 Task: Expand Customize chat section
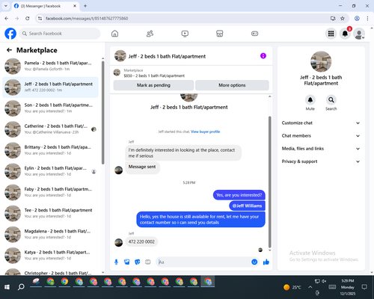click(x=321, y=123)
